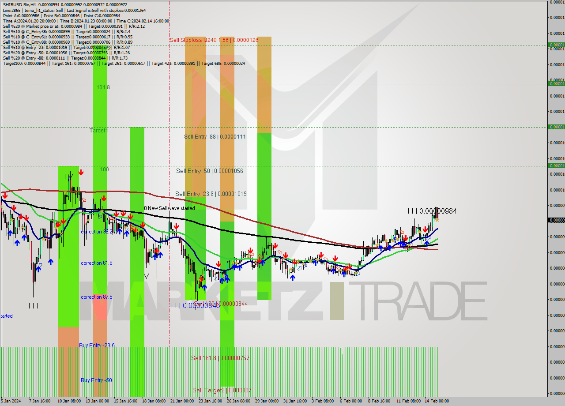Click the 'Target1' level label

pyautogui.click(x=98, y=131)
